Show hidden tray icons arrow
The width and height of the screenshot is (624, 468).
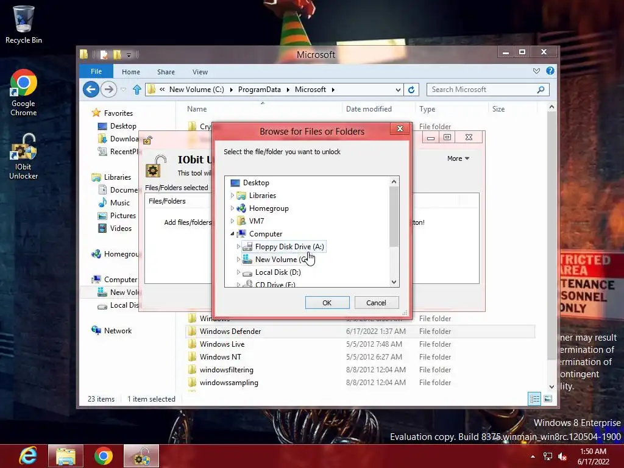click(x=533, y=456)
